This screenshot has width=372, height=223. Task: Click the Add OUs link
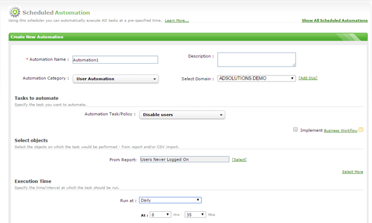[x=308, y=78]
